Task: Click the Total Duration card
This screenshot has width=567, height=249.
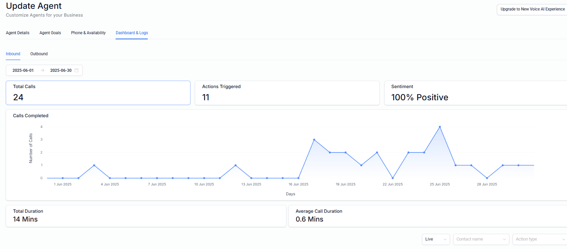Action: click(x=146, y=216)
